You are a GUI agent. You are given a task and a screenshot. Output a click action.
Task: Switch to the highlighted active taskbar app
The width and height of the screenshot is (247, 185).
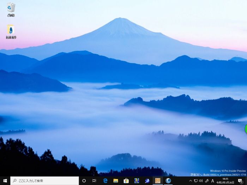tap(158, 181)
